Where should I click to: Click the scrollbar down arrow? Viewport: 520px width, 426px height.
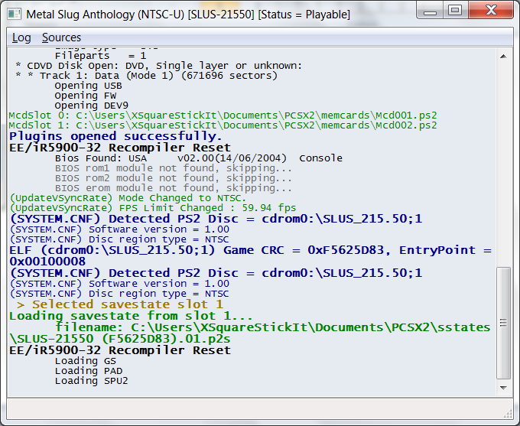503,388
